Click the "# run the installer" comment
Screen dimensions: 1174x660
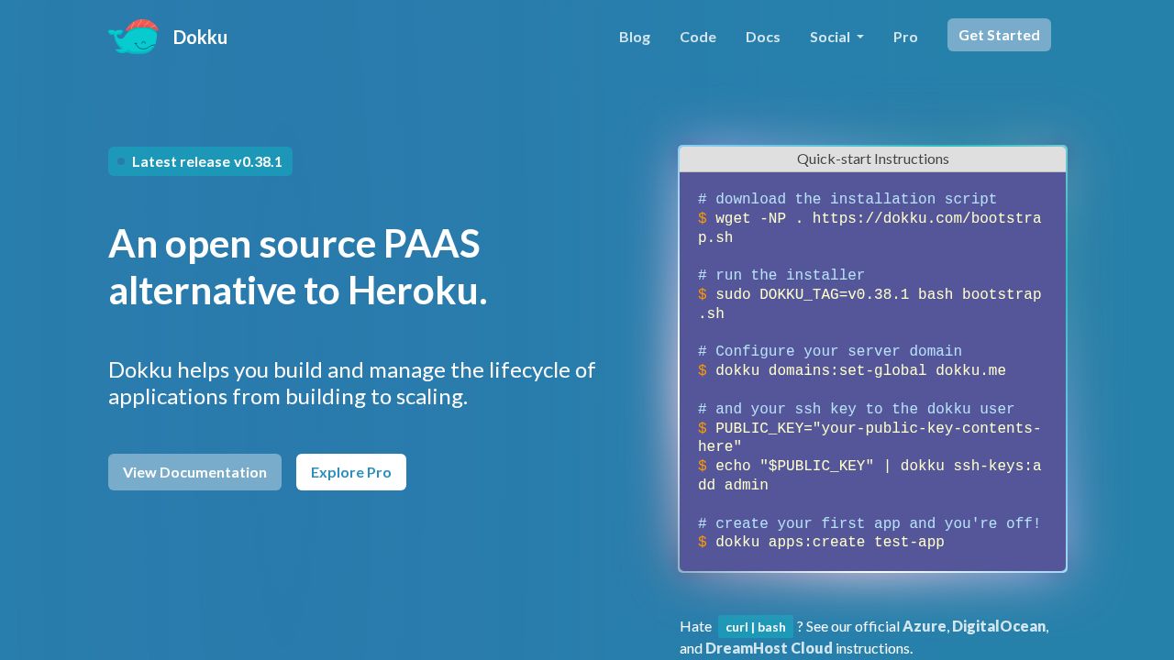coord(781,275)
